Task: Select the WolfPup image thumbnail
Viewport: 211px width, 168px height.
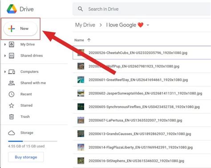Action: [x=81, y=66]
